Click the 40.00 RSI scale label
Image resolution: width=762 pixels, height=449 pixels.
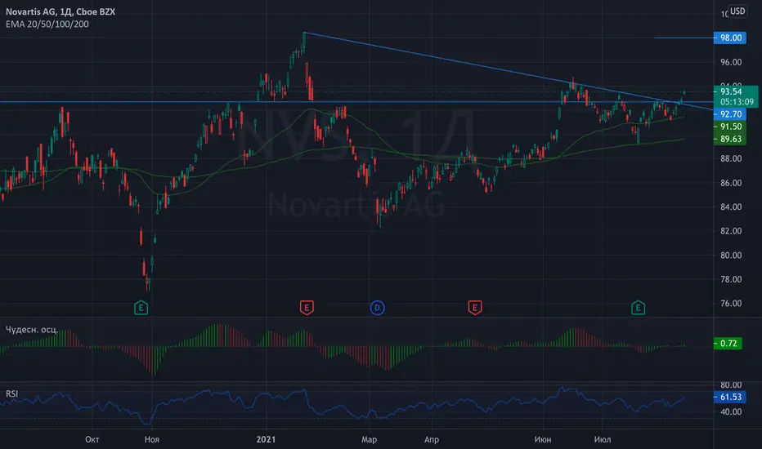coord(731,411)
